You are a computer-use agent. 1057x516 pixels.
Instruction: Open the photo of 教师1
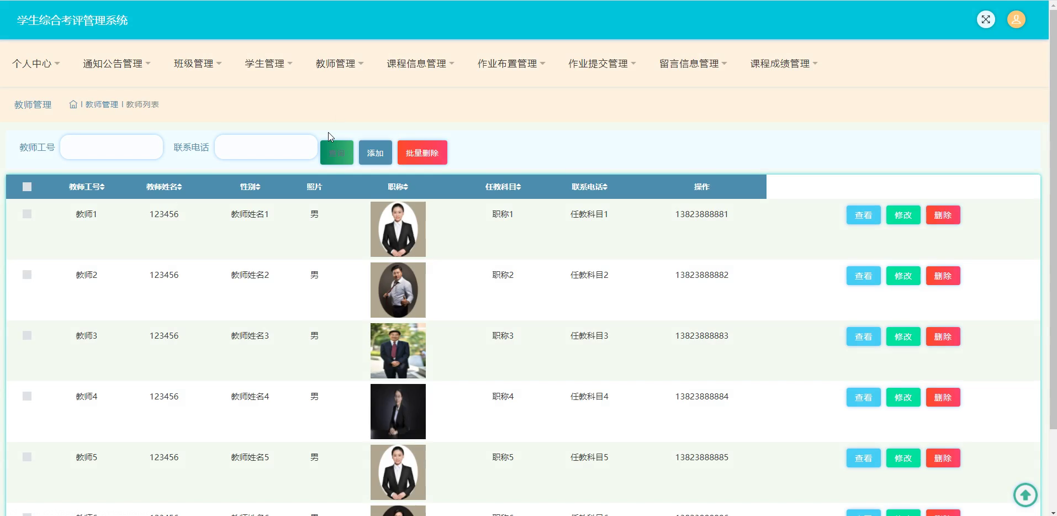tap(398, 229)
